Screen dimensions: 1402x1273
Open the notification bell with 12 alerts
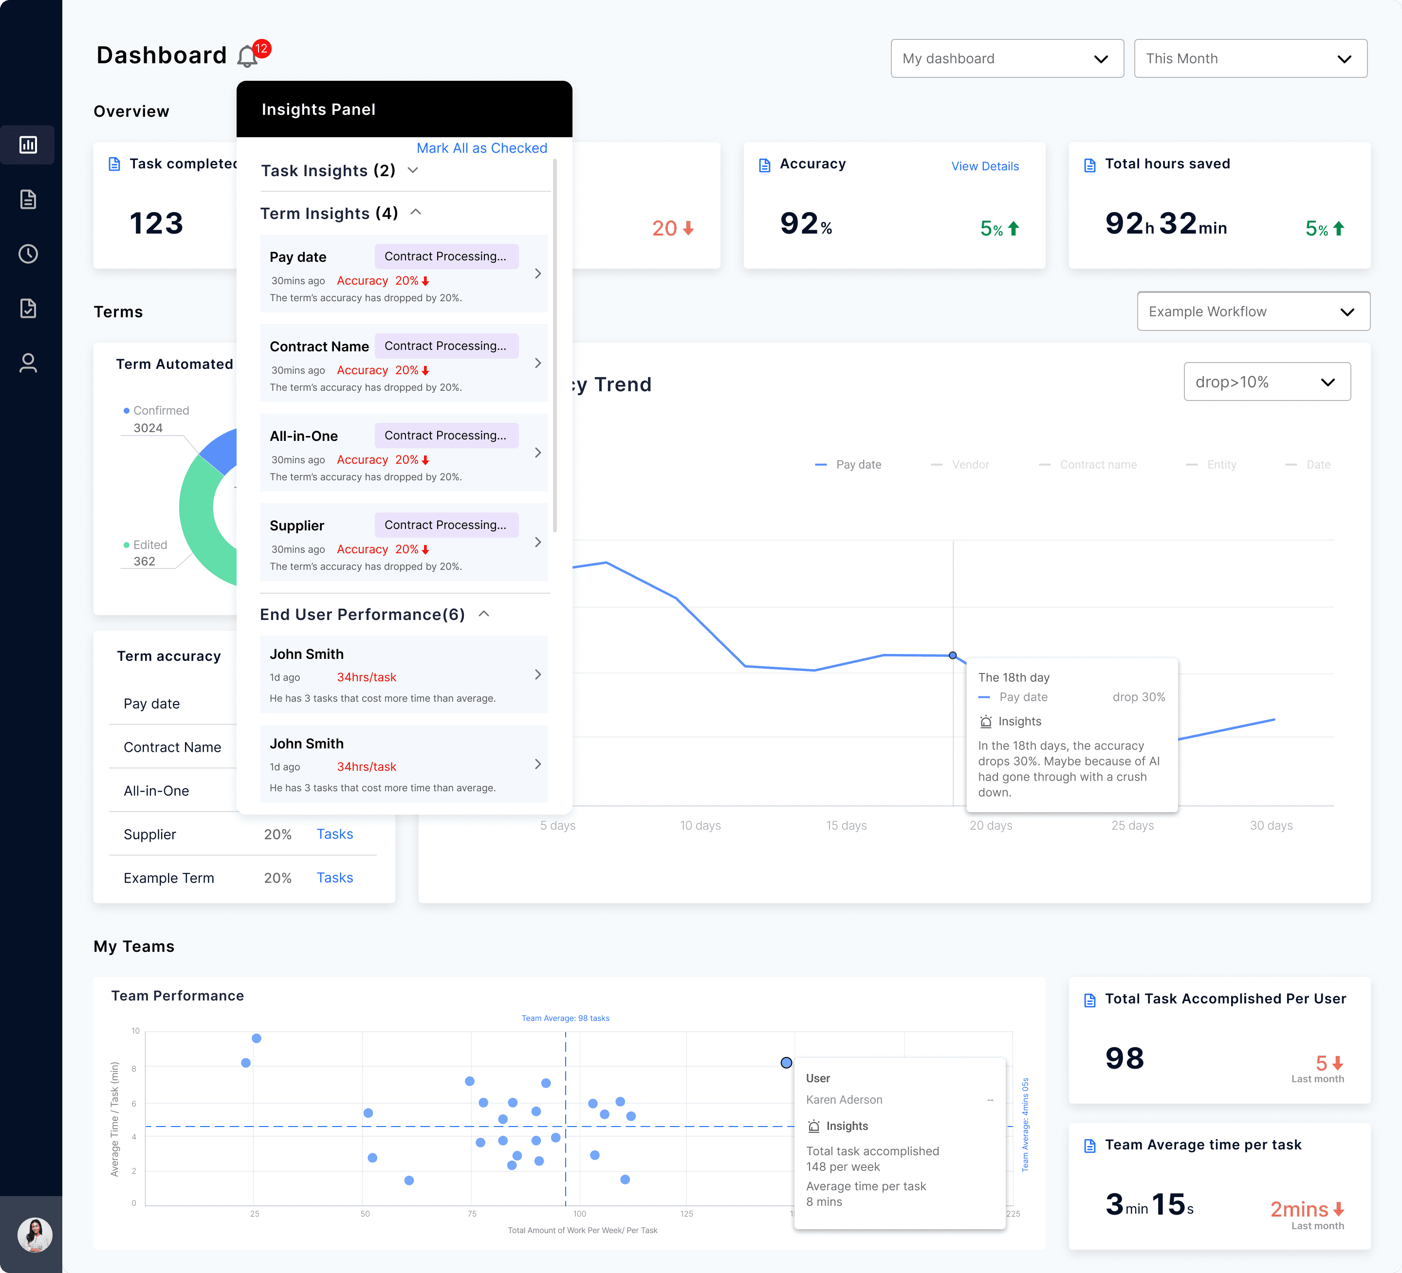click(x=248, y=56)
